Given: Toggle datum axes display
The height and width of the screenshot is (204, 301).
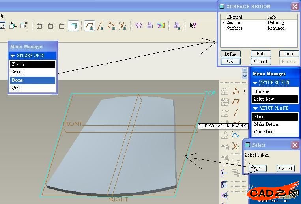Looking at the screenshot, I should (x=100, y=26).
